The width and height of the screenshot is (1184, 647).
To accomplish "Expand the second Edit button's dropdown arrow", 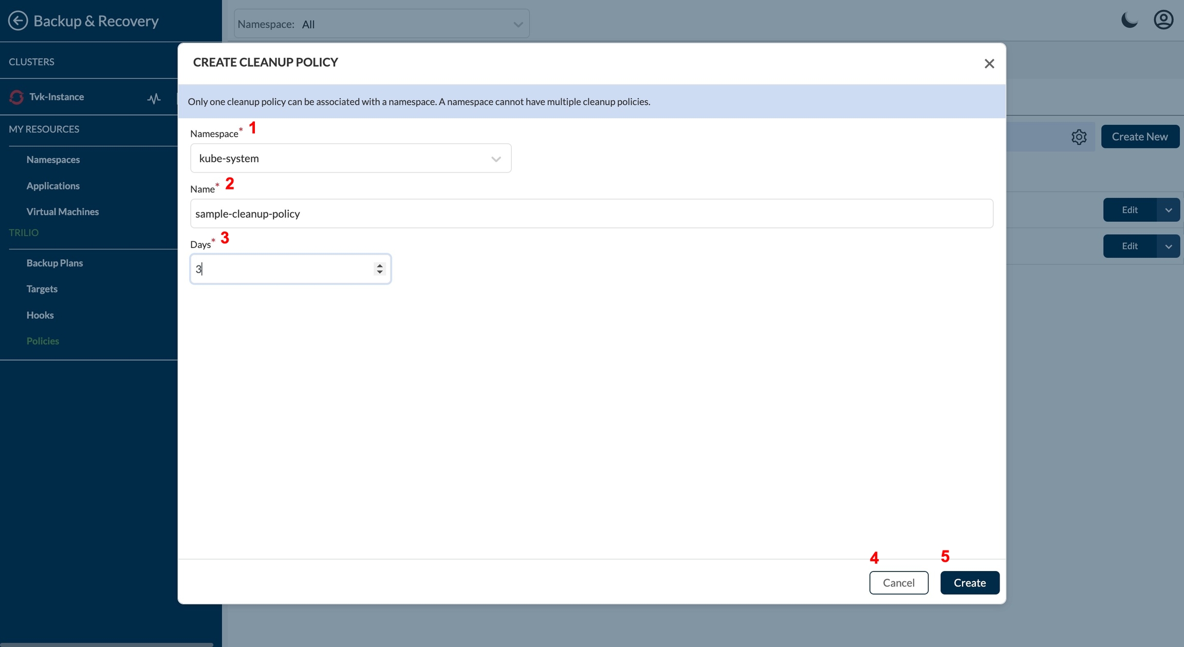I will coord(1168,246).
